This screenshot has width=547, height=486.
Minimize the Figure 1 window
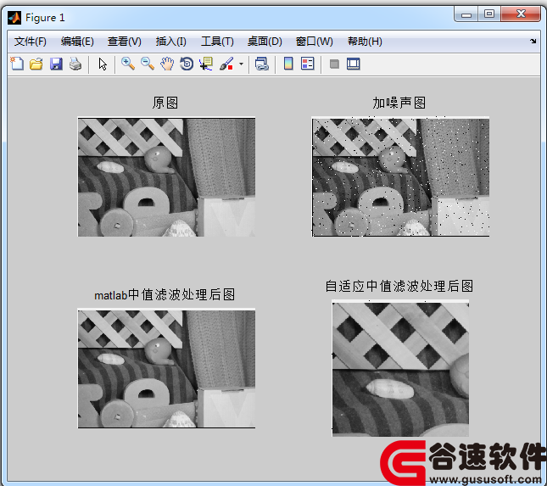[x=466, y=14]
